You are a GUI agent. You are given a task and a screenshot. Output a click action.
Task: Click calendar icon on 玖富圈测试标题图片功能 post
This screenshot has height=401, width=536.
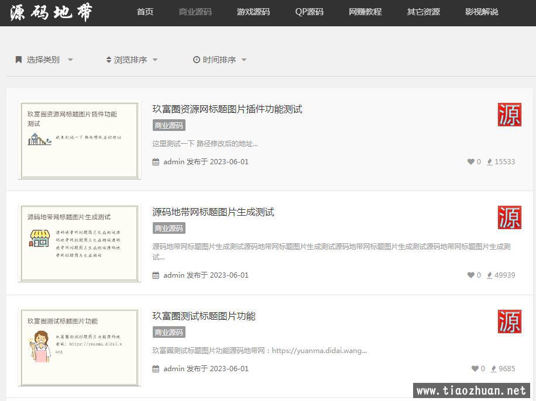coord(156,369)
